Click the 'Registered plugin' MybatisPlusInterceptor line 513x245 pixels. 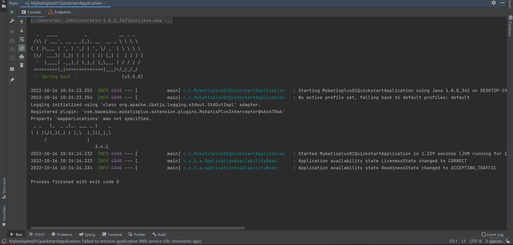158,112
